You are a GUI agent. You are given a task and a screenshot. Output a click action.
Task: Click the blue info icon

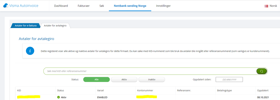pyautogui.click(x=30, y=51)
